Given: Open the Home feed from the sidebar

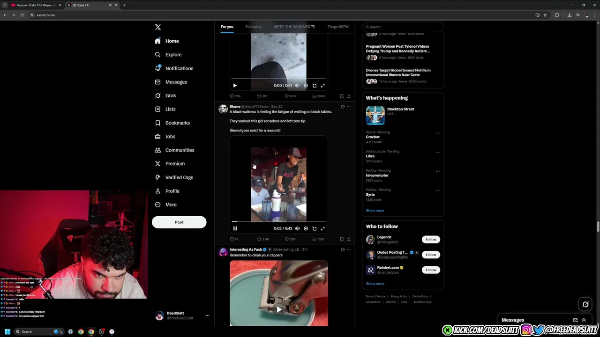Looking at the screenshot, I should (x=167, y=41).
